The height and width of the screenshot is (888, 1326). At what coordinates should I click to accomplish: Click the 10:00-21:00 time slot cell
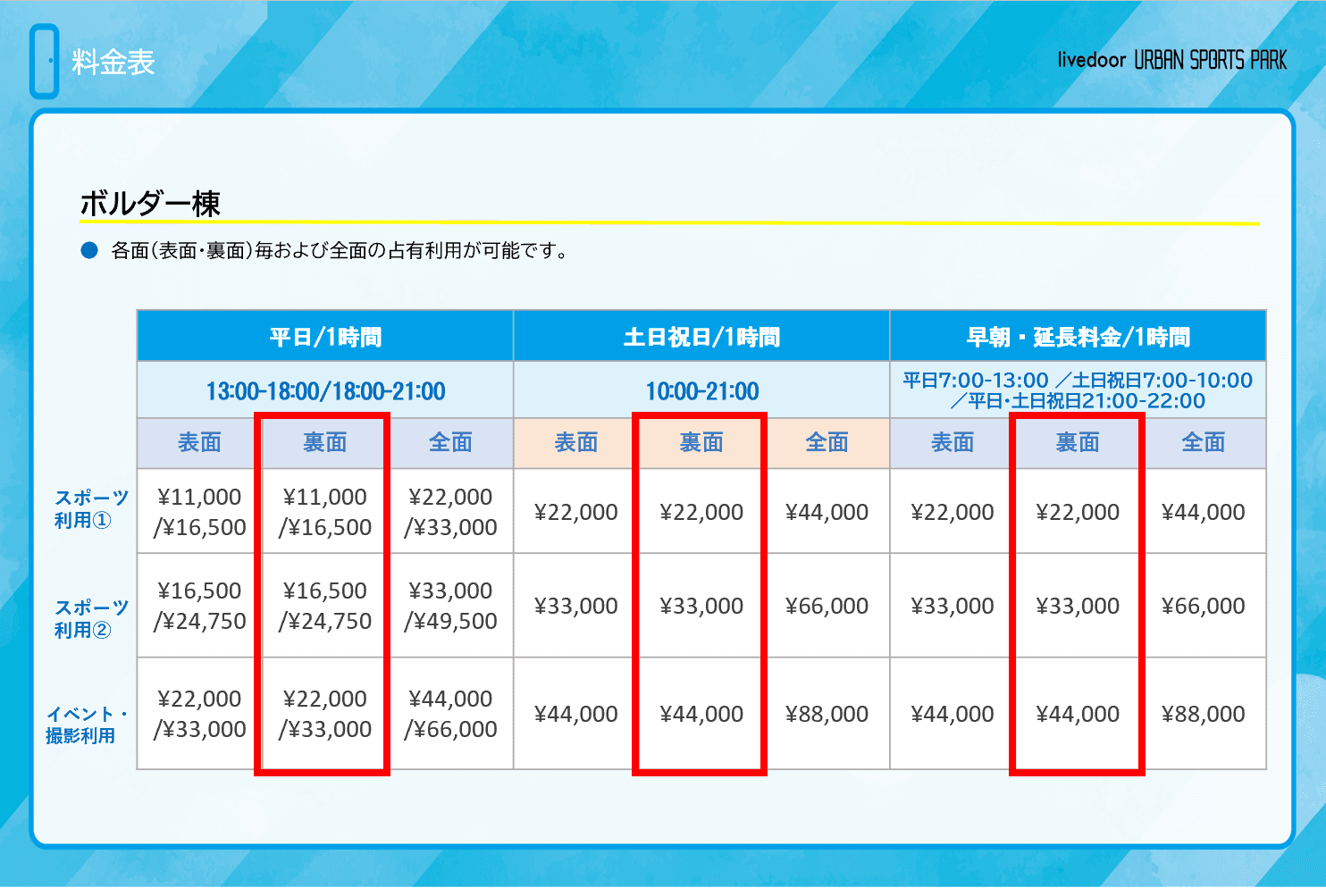click(x=701, y=391)
